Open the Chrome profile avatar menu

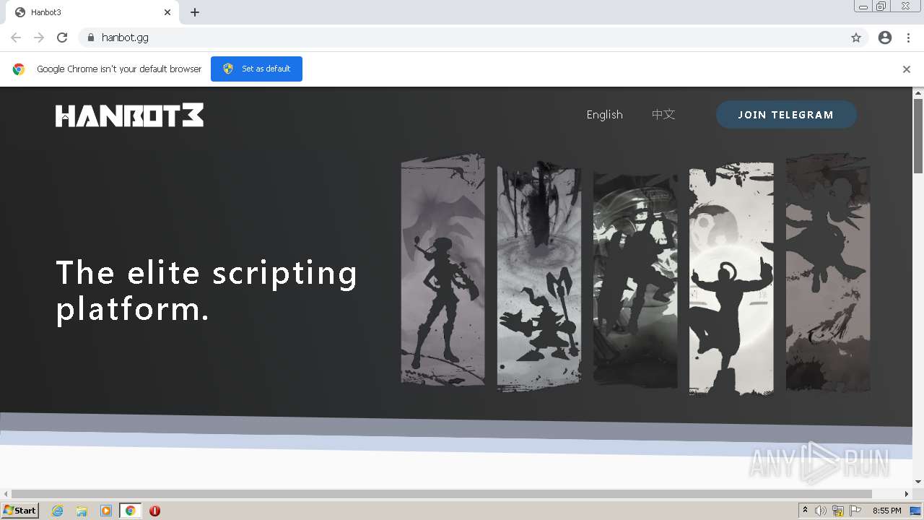click(x=885, y=38)
